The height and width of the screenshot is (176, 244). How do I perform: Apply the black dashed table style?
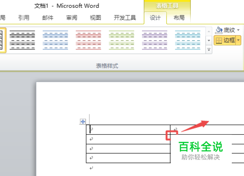22,40
